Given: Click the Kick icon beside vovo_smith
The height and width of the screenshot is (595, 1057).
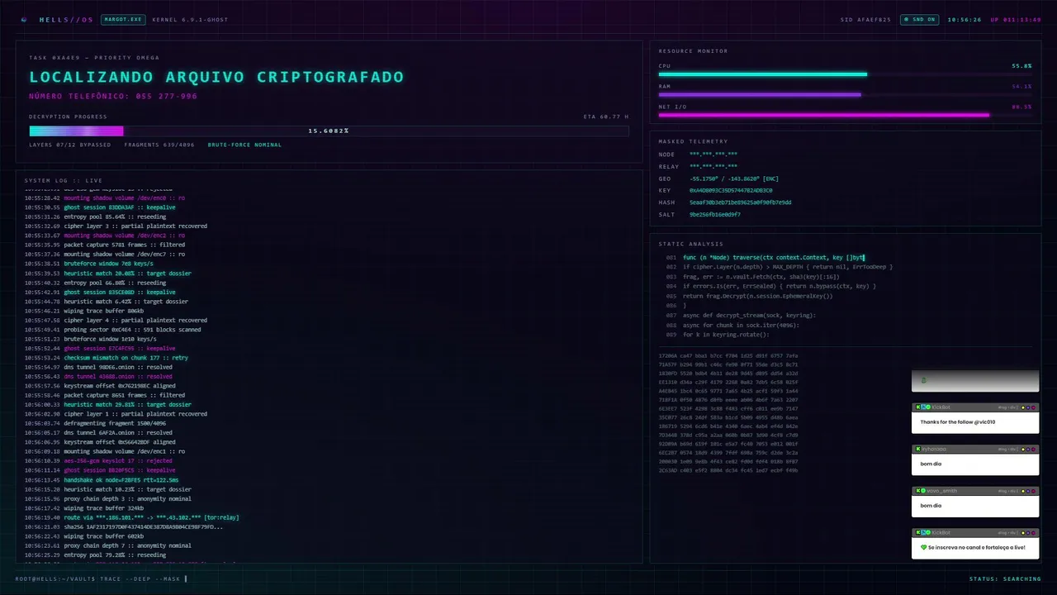Looking at the screenshot, I should pyautogui.click(x=918, y=491).
